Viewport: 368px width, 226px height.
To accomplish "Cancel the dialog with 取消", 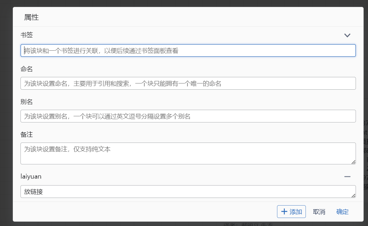I will 319,211.
